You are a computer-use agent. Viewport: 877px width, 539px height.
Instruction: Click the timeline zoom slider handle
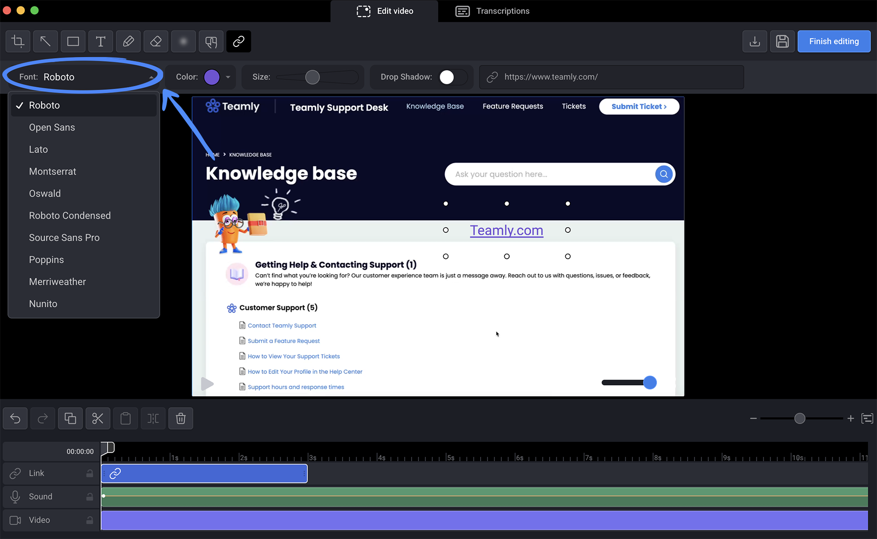point(800,419)
